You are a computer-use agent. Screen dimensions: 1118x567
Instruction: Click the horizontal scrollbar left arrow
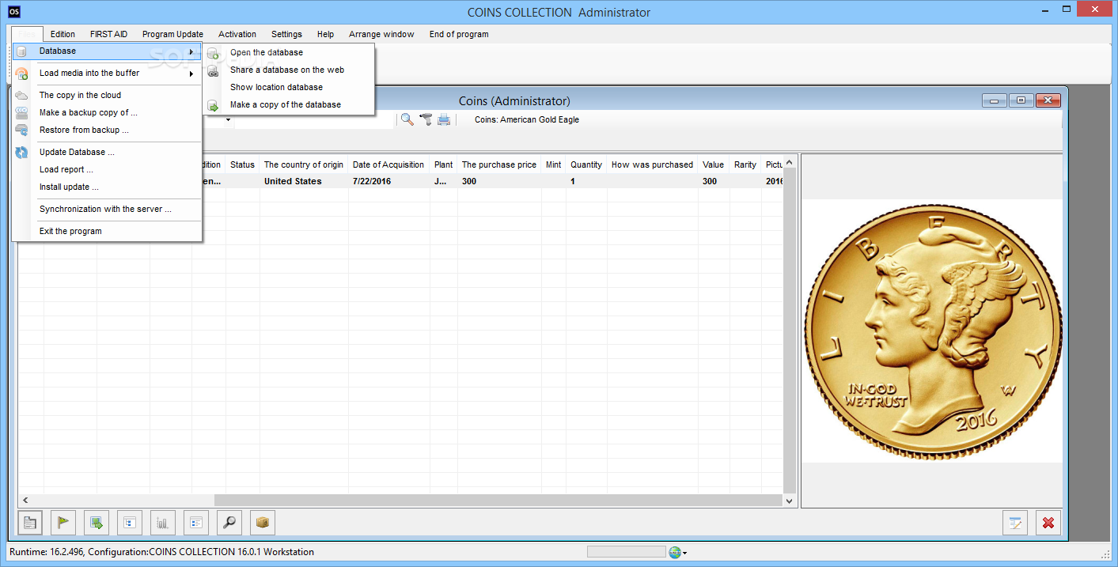25,501
